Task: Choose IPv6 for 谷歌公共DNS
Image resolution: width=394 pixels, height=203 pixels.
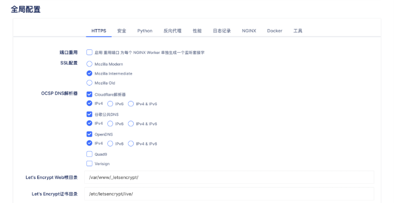Action: (110, 123)
